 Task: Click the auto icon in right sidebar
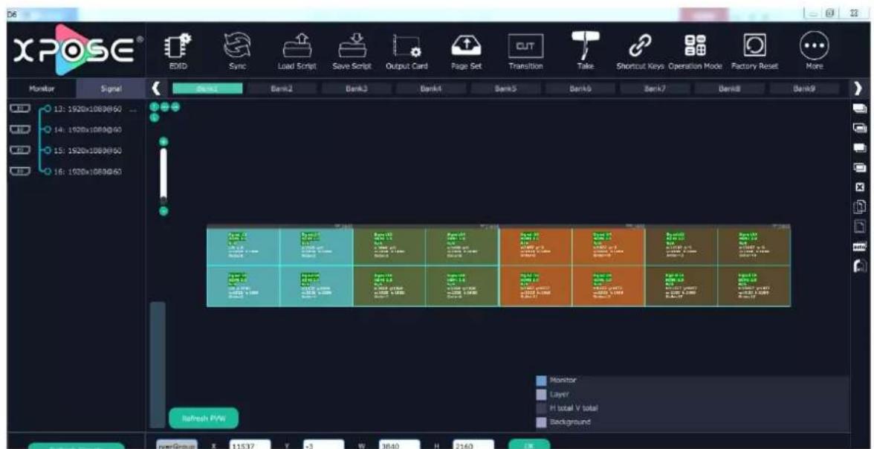click(x=859, y=247)
